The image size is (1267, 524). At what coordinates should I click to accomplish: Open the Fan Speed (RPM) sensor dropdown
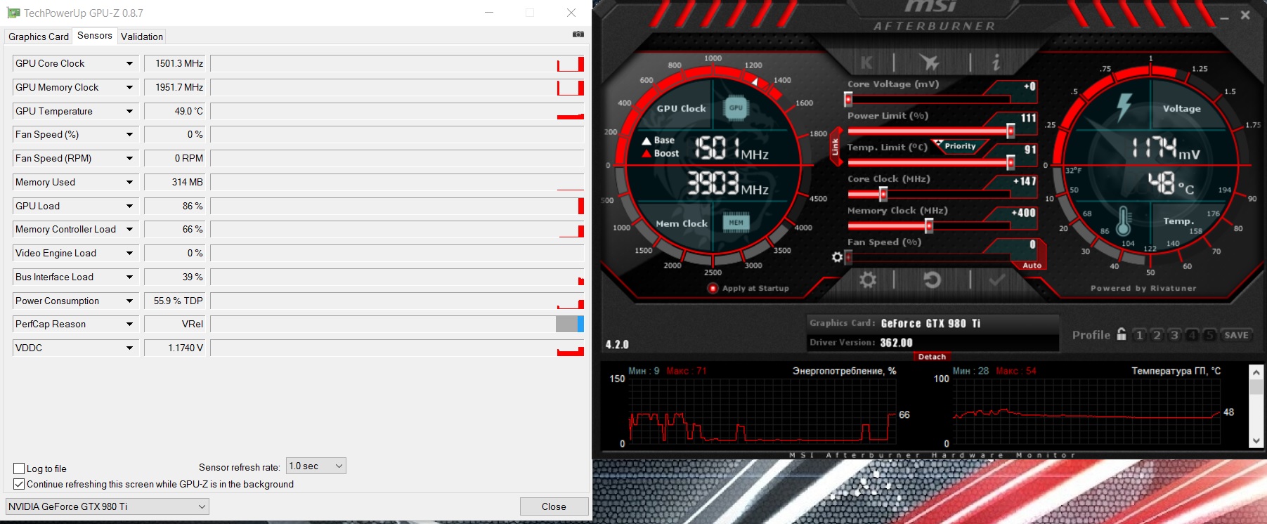[129, 158]
